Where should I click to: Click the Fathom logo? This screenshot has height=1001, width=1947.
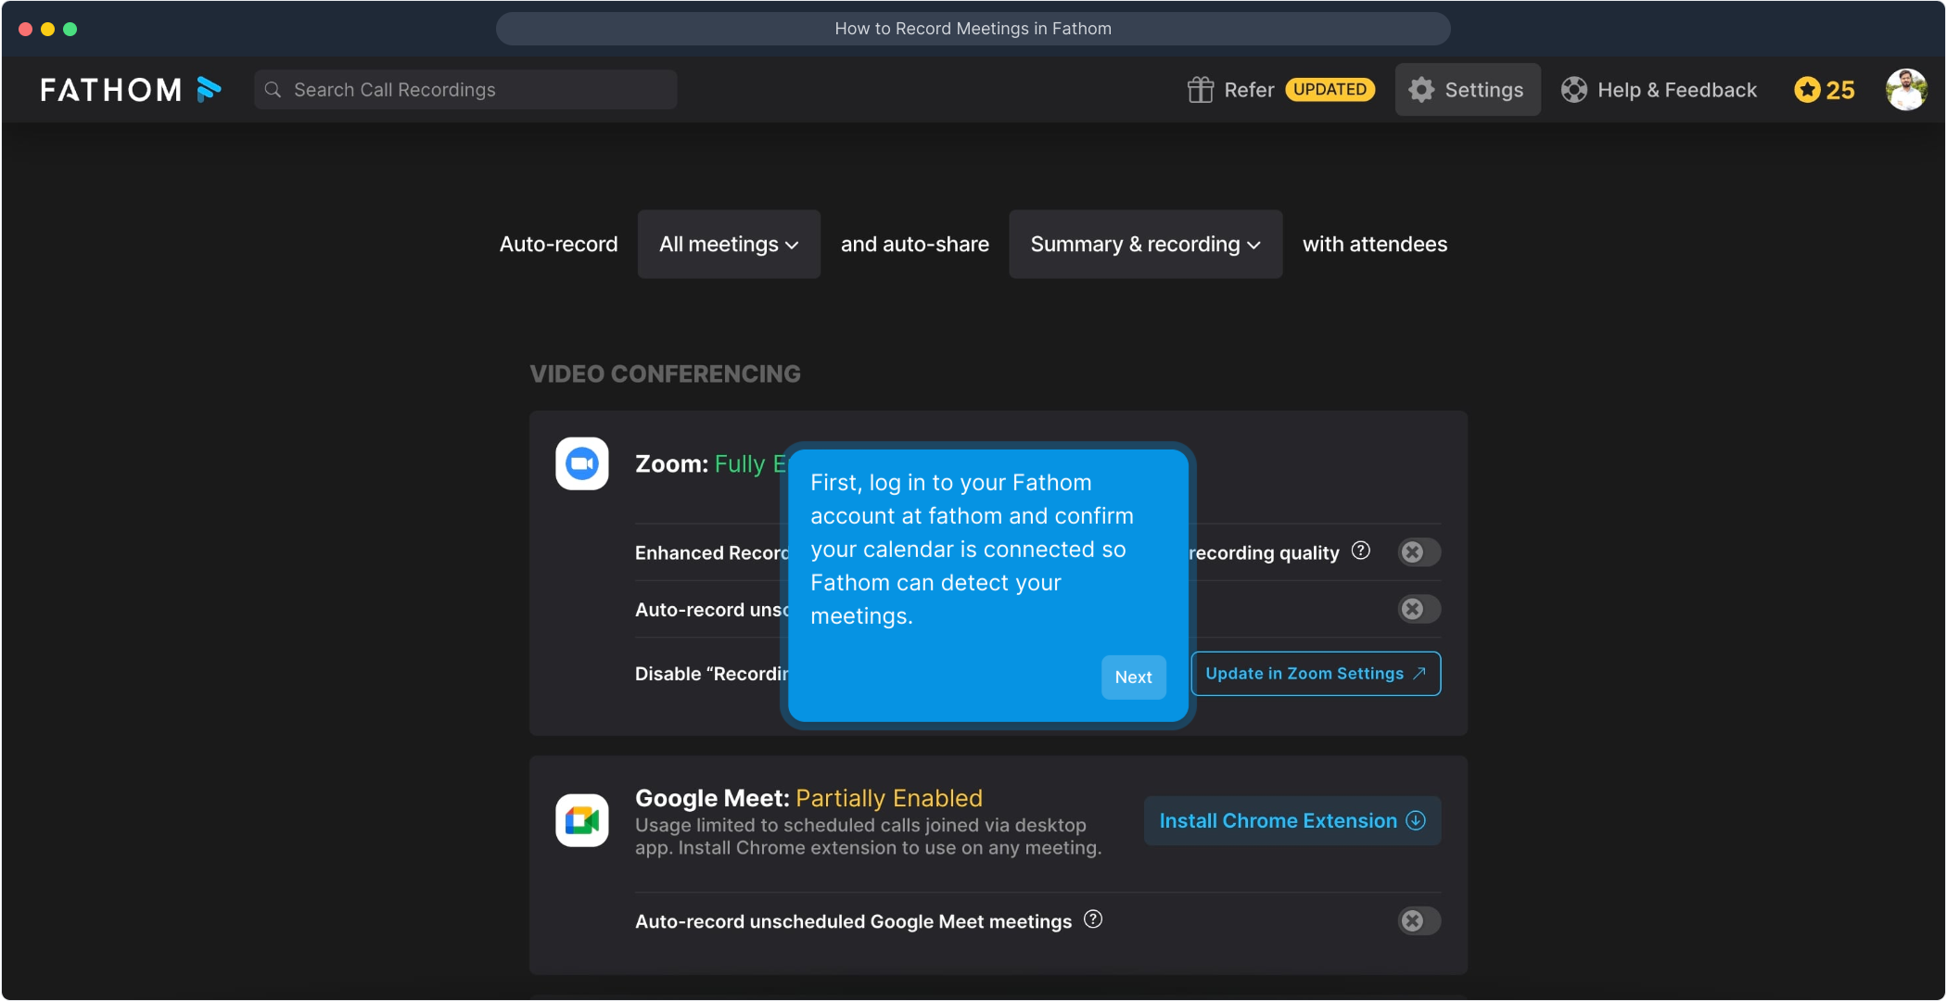131,90
